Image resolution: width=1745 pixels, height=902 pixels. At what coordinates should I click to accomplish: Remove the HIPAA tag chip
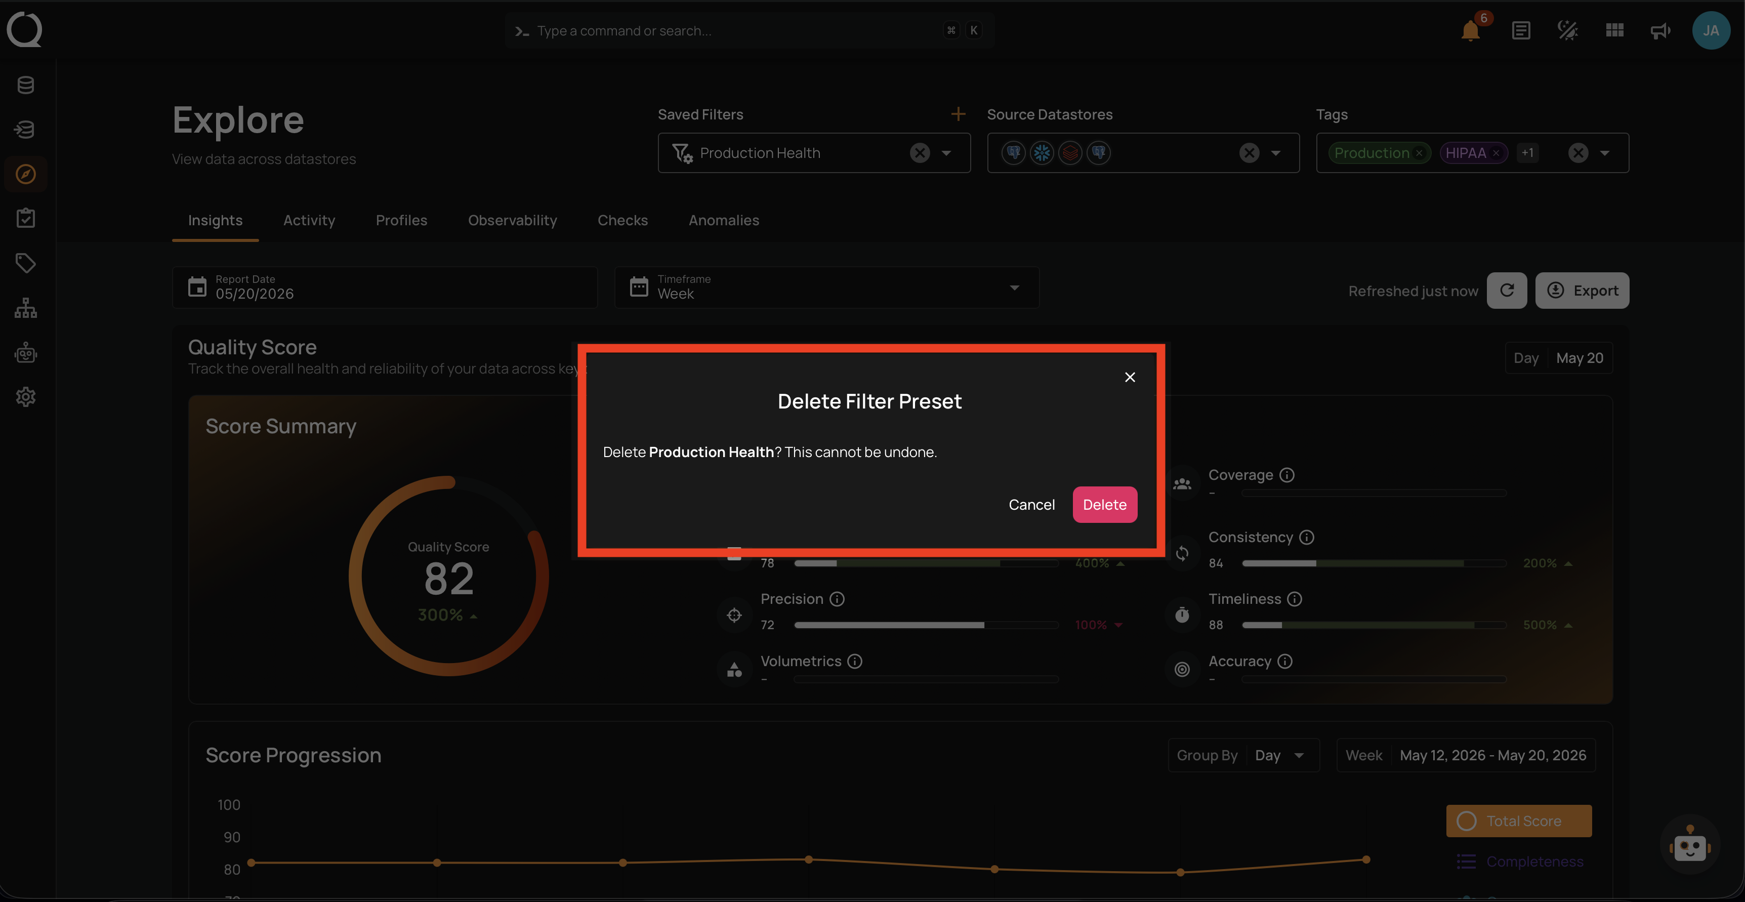click(1495, 153)
